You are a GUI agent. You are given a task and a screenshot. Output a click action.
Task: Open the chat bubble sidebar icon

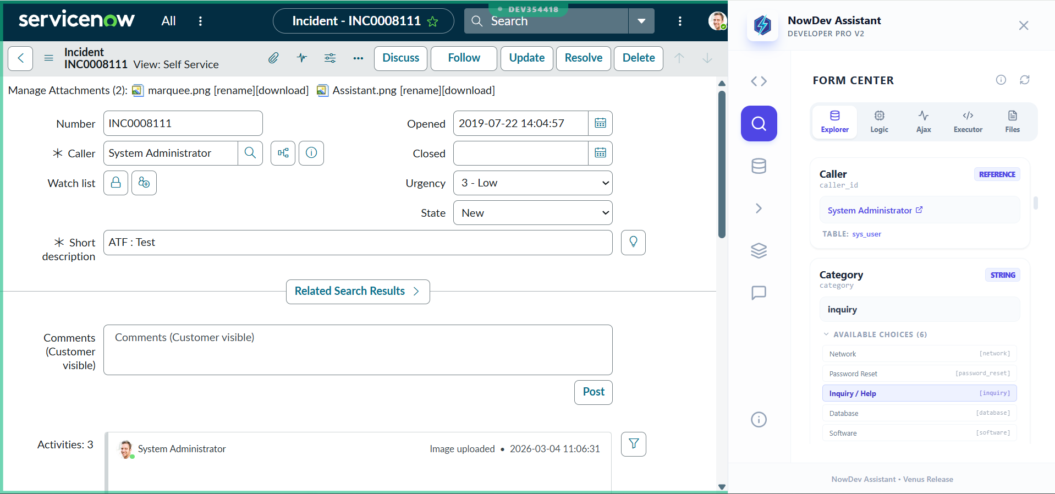759,293
